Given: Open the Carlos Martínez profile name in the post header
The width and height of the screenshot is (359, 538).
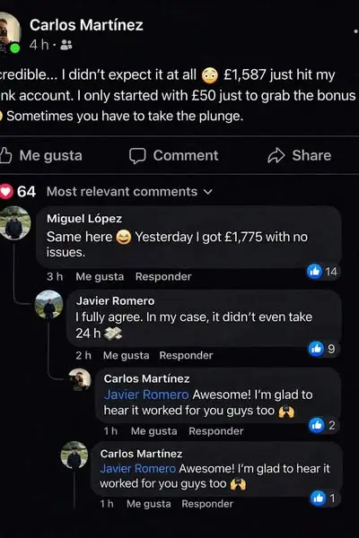Looking at the screenshot, I should pyautogui.click(x=86, y=25).
